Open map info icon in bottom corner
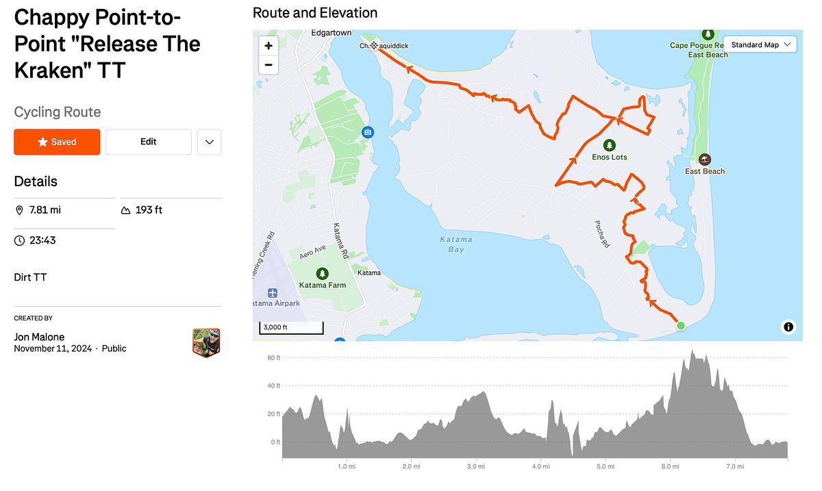Screen dimensions: 822x491 tap(788, 327)
